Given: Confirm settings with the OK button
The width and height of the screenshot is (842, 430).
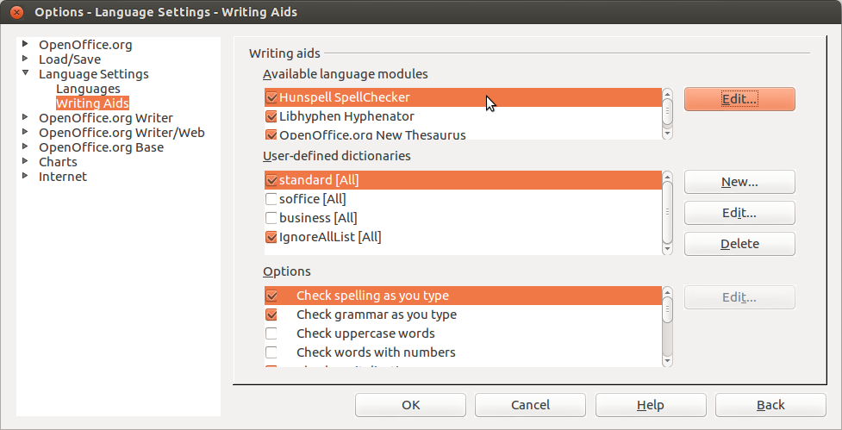Looking at the screenshot, I should 410,405.
